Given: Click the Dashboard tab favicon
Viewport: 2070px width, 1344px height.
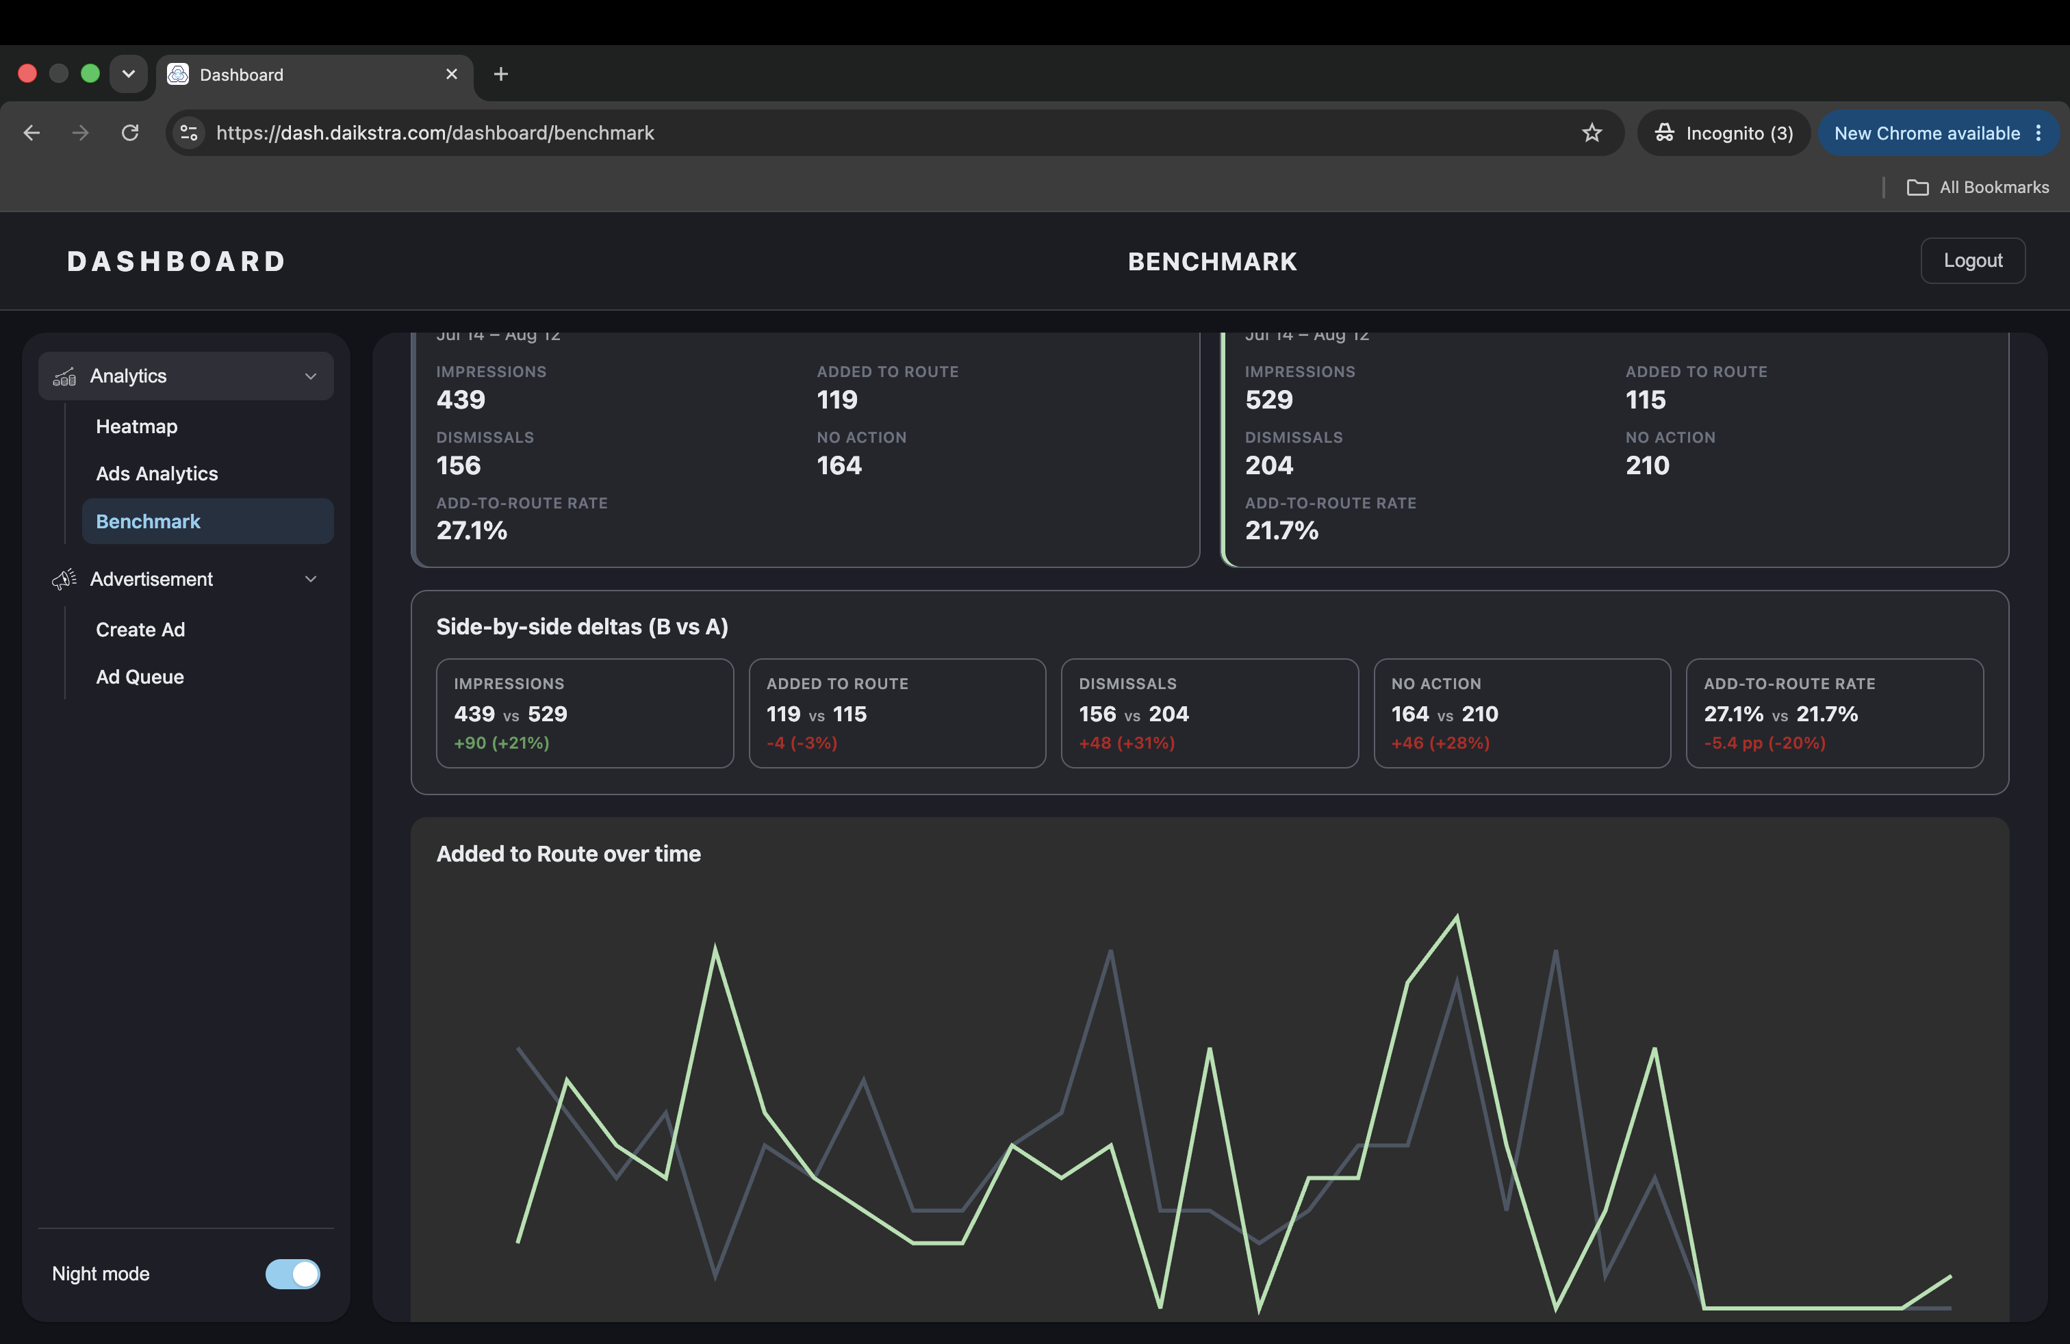Looking at the screenshot, I should [178, 75].
